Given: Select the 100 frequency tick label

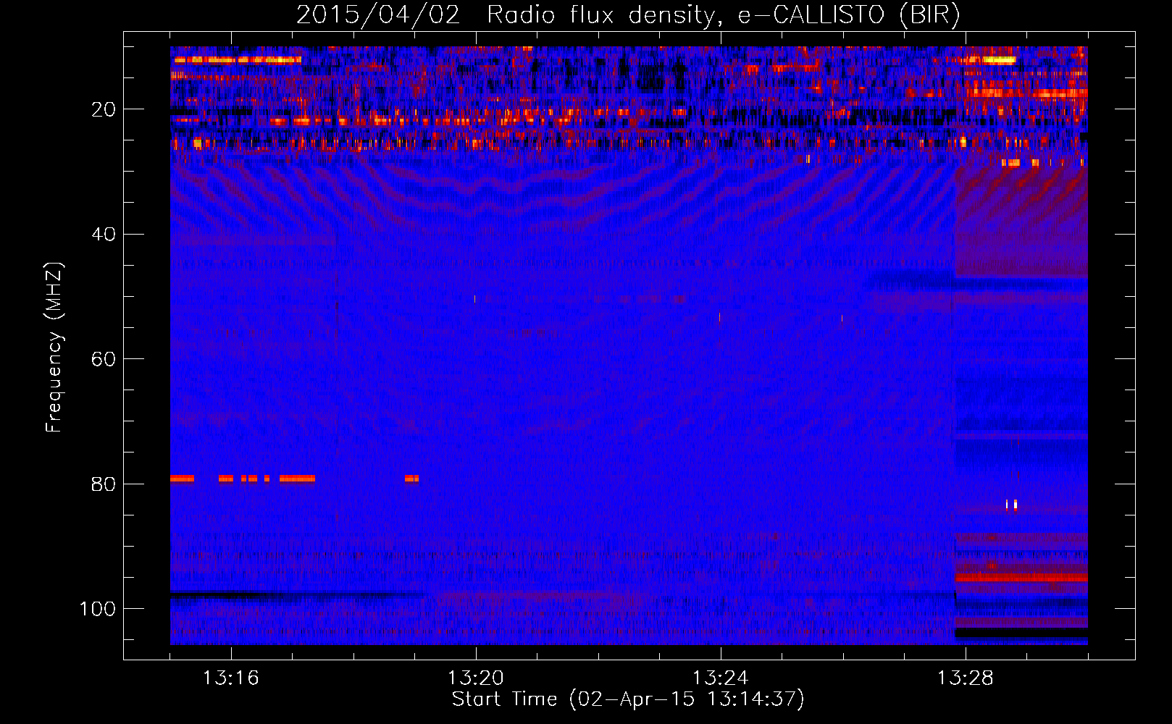Looking at the screenshot, I should pyautogui.click(x=98, y=609).
